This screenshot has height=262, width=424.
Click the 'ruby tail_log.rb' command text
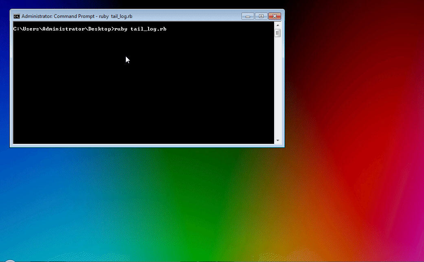click(x=141, y=29)
